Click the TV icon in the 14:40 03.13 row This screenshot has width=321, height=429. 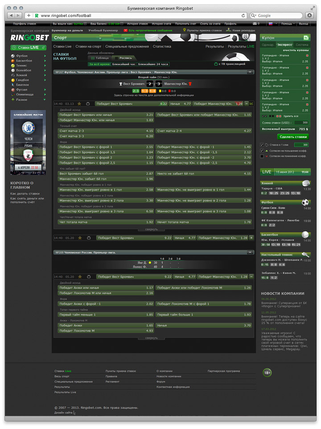pyautogui.click(x=88, y=104)
